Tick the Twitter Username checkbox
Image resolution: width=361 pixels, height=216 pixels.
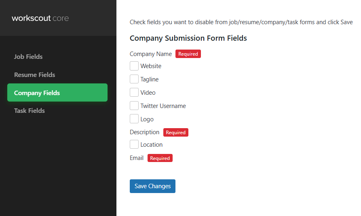134,106
